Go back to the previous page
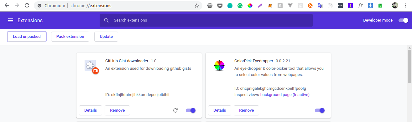This screenshot has width=412, height=122. coord(7,6)
